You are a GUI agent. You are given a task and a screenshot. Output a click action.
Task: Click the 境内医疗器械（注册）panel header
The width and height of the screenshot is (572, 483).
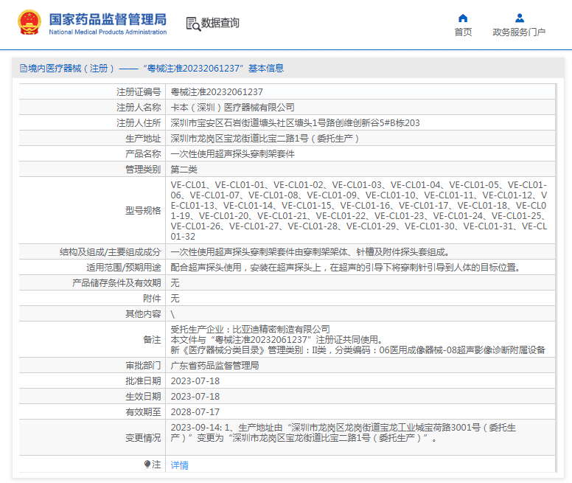[288, 69]
